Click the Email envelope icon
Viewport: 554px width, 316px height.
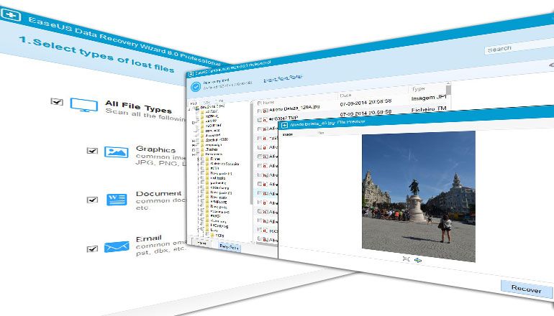116,247
